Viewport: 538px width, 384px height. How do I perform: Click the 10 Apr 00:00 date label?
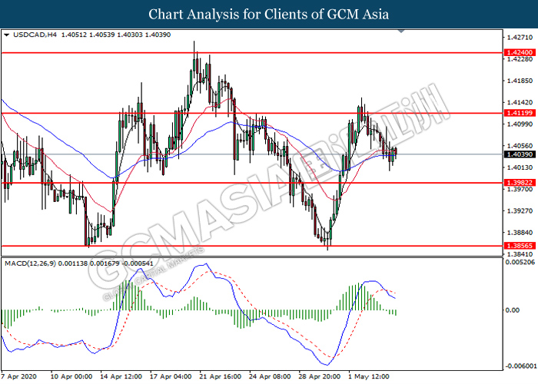coord(71,376)
